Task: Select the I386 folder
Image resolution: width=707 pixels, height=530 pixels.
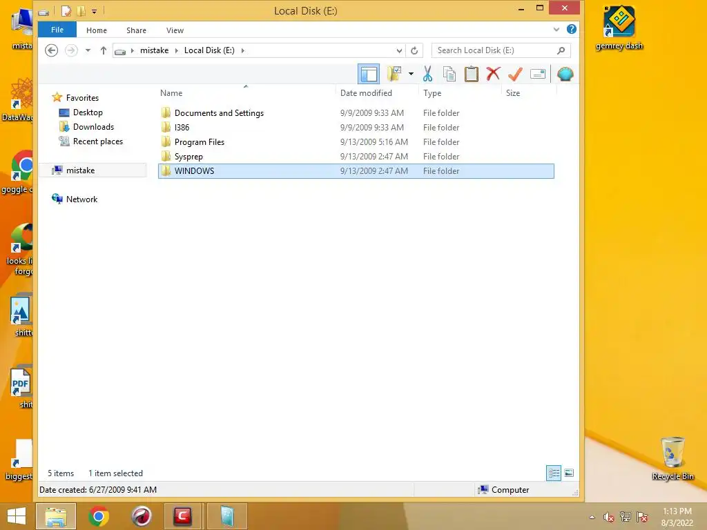Action: point(182,128)
